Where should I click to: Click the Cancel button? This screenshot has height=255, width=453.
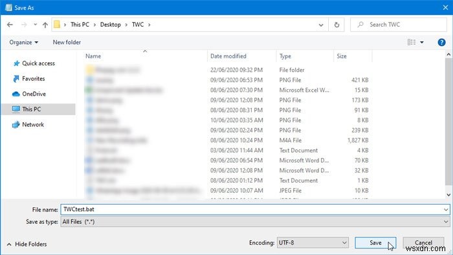coord(423,243)
